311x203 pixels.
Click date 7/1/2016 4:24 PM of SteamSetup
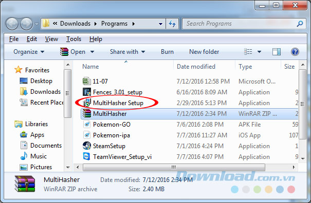(200, 146)
